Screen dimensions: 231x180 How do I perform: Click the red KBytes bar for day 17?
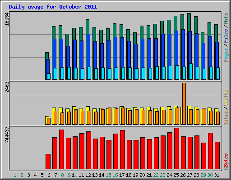click(122, 150)
